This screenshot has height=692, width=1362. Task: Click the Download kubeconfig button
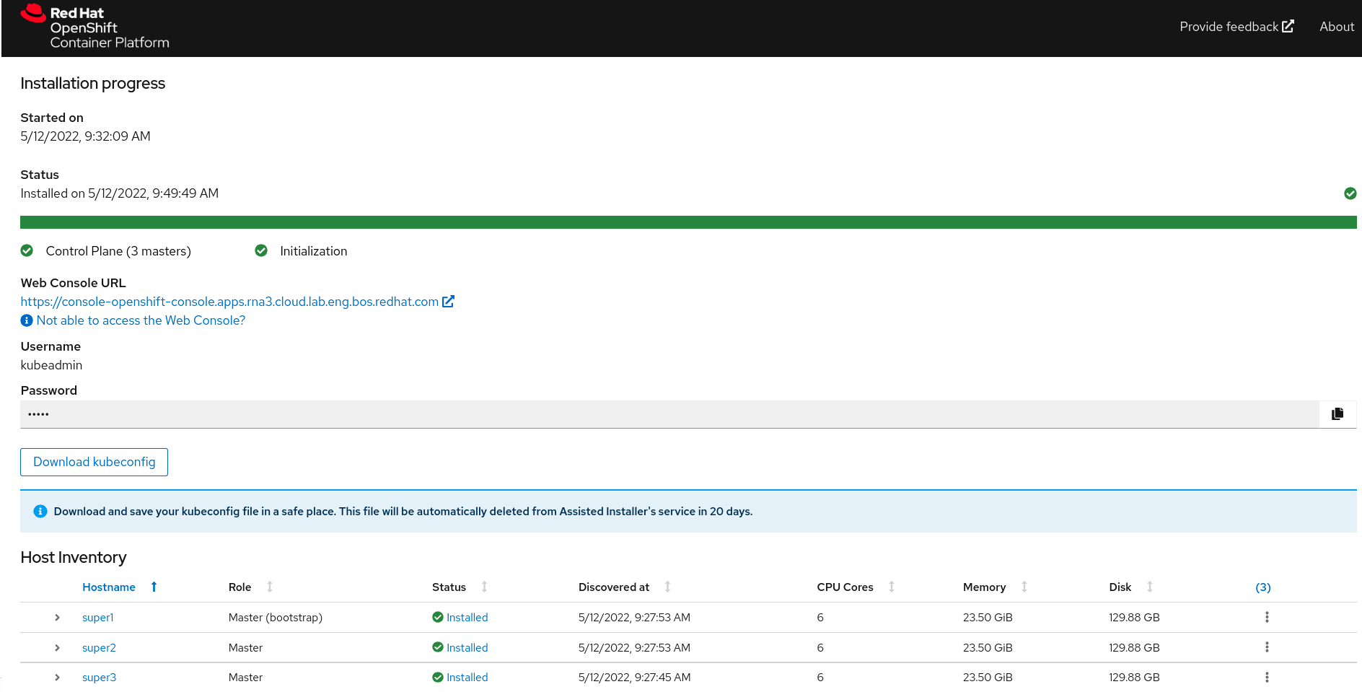[94, 462]
